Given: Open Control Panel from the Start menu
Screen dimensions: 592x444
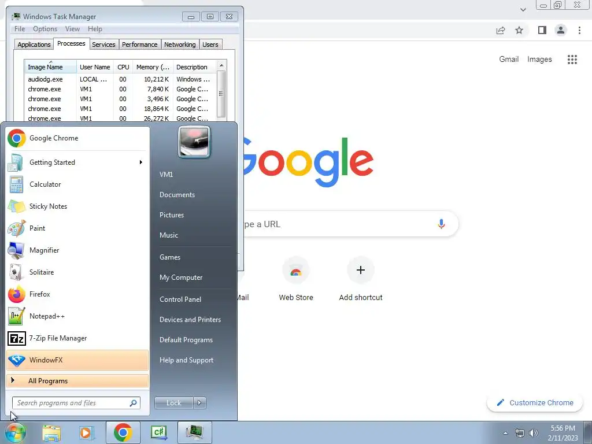Looking at the screenshot, I should pos(180,299).
